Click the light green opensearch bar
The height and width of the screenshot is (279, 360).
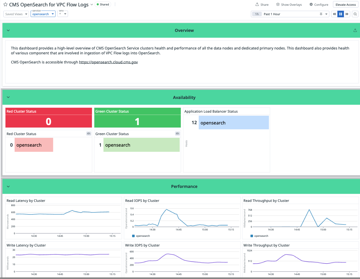tap(142, 145)
